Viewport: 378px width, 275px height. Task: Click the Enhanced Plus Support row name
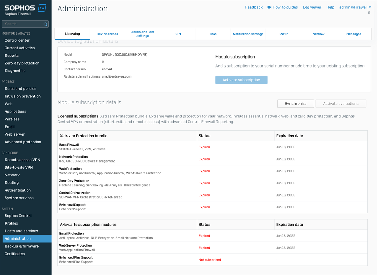pos(76,258)
